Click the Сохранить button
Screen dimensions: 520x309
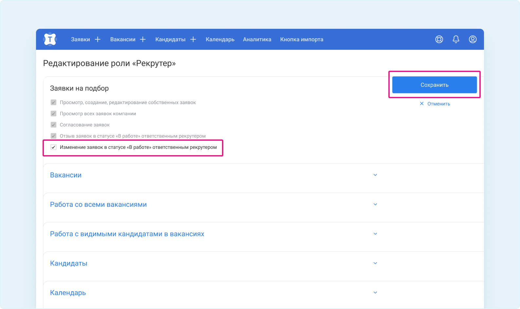[x=434, y=85]
